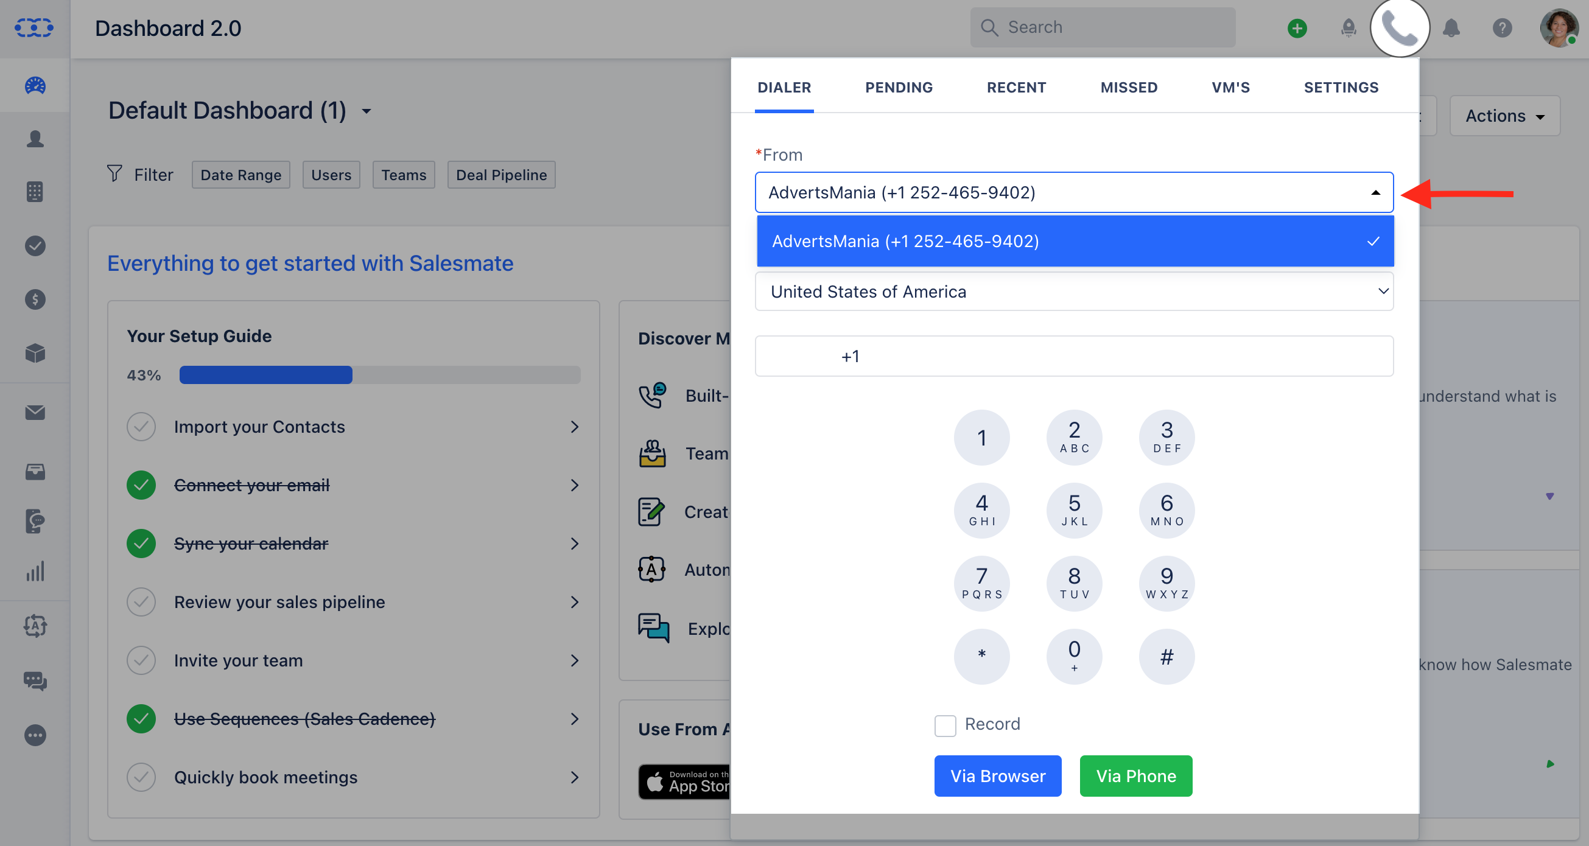Expand Invite your team chevron
The width and height of the screenshot is (1589, 846).
pyautogui.click(x=574, y=660)
